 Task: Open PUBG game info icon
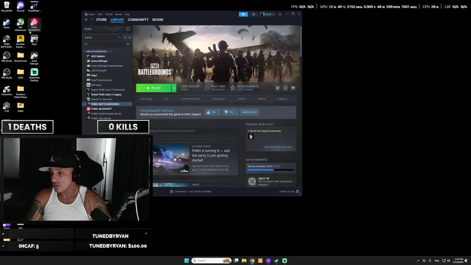(x=285, y=88)
